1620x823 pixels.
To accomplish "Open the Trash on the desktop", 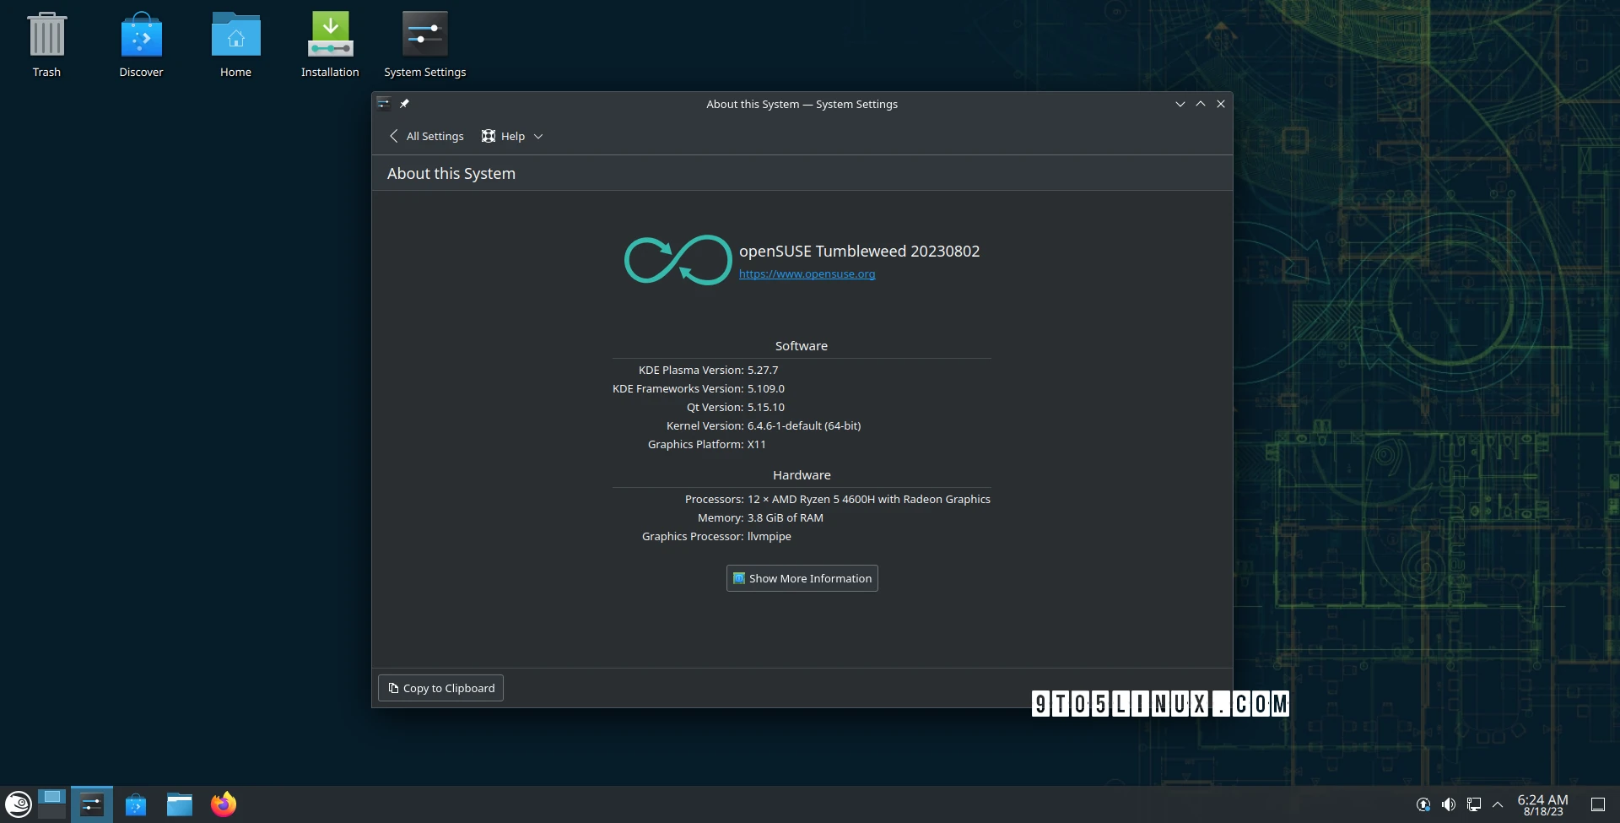I will coord(46,35).
